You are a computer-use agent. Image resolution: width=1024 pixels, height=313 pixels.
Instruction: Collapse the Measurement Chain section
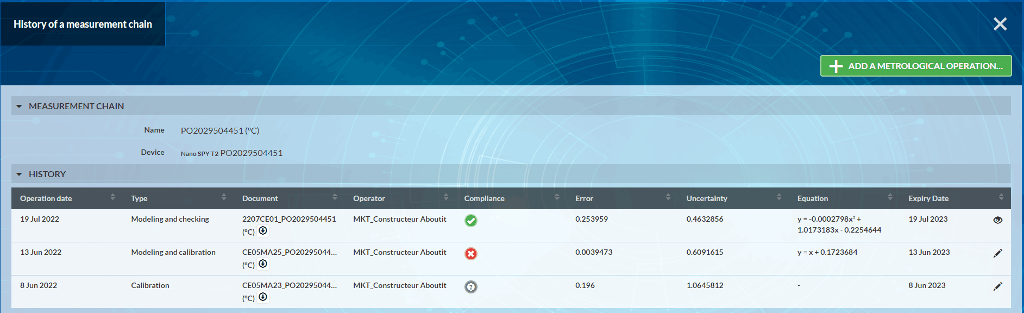coord(19,107)
